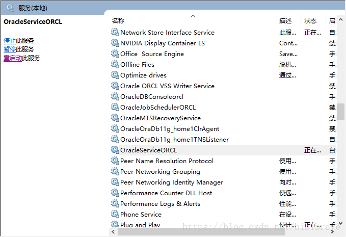This screenshot has height=237, width=346.
Task: Click gear icon beside OracleJobSchedulerORCL
Action: pos(115,107)
